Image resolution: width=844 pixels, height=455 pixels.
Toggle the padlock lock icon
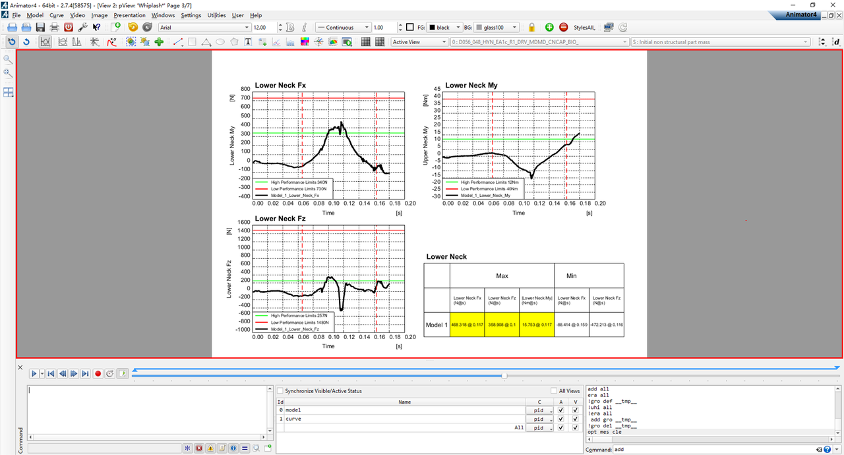click(531, 28)
